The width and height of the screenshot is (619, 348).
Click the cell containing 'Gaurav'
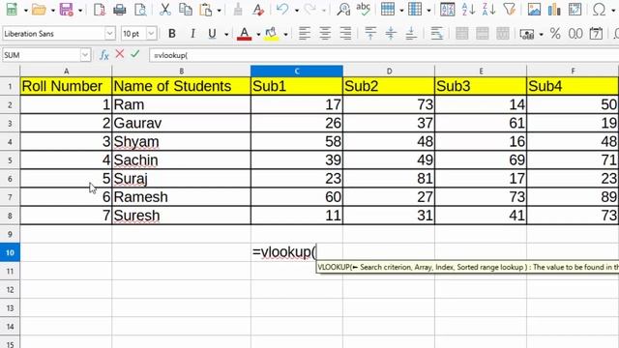tap(181, 123)
